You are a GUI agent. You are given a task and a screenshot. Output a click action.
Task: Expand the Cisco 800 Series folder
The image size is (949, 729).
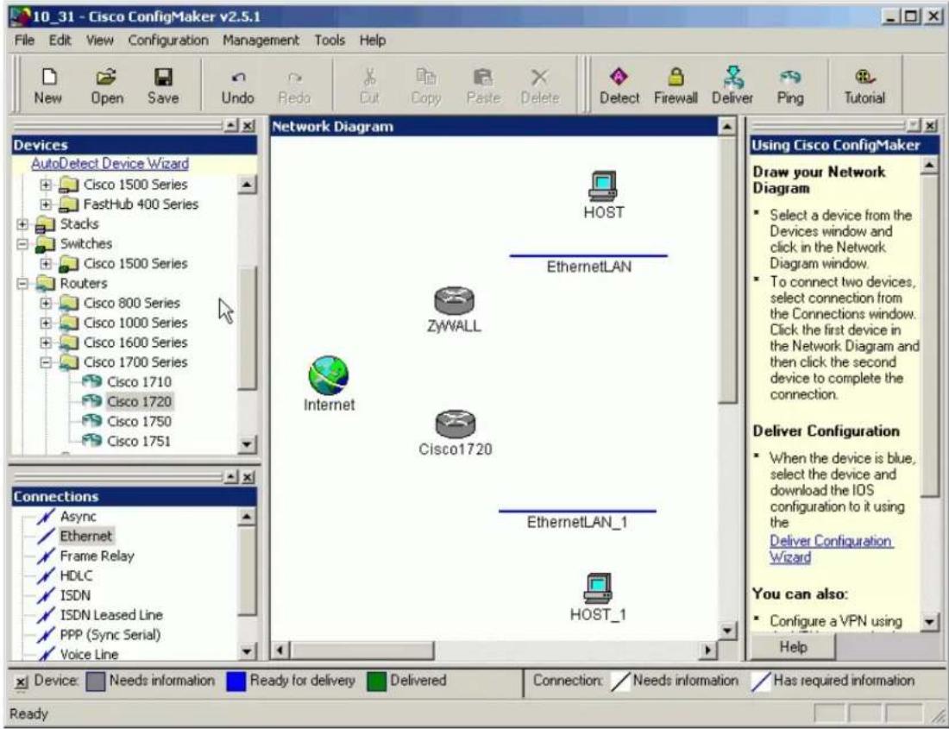click(46, 303)
